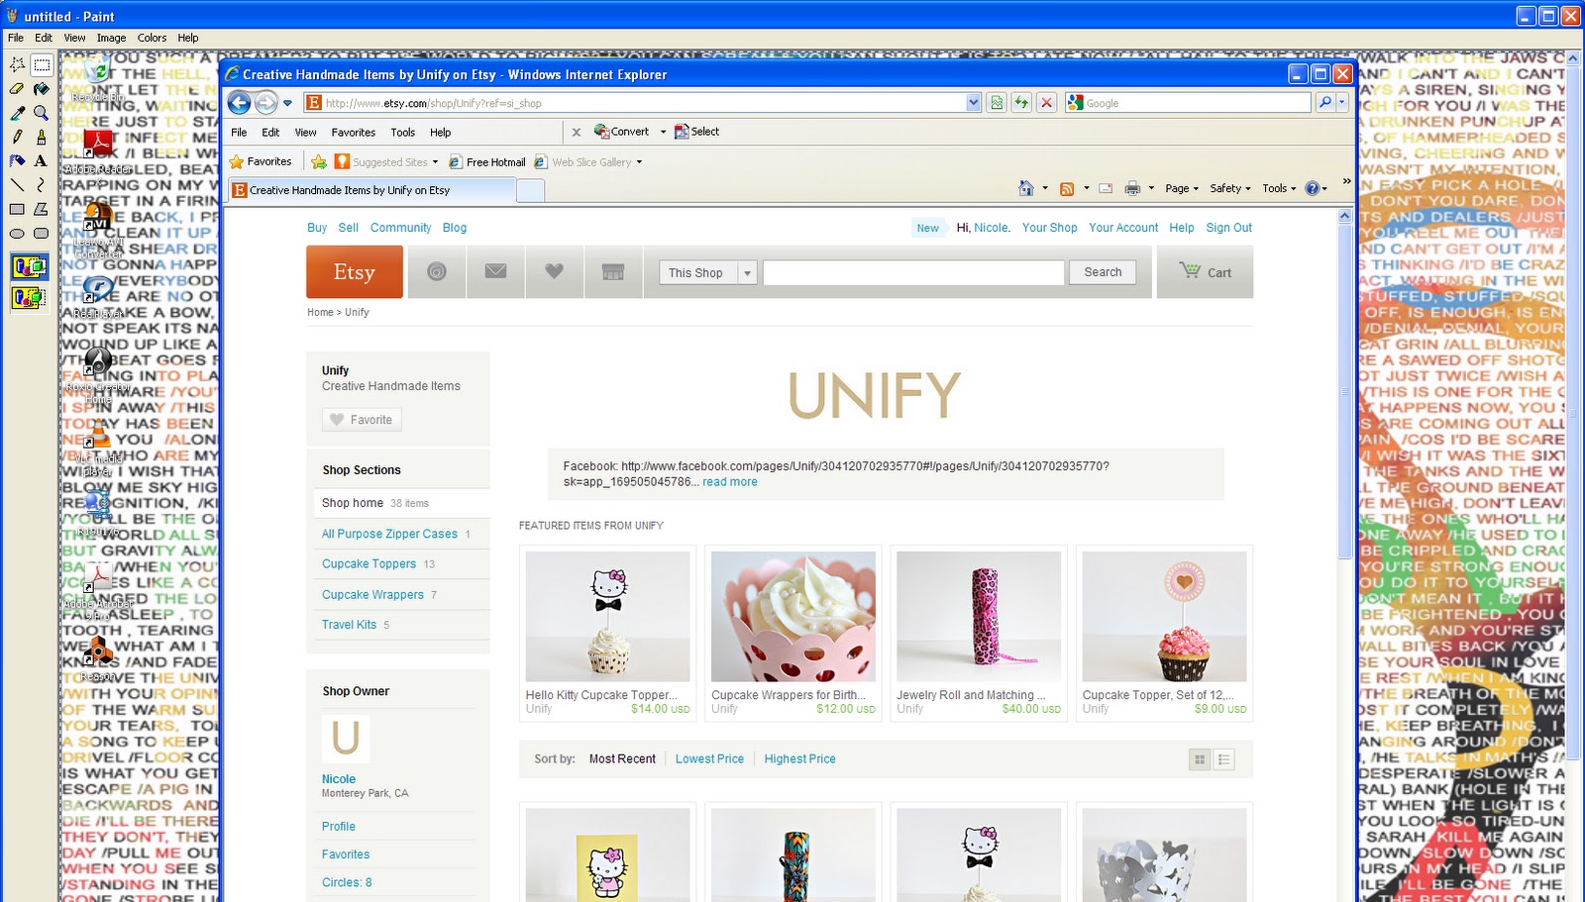Viewport: 1585px width, 902px height.
Task: Refresh the page in Internet Explorer
Action: tap(1021, 103)
